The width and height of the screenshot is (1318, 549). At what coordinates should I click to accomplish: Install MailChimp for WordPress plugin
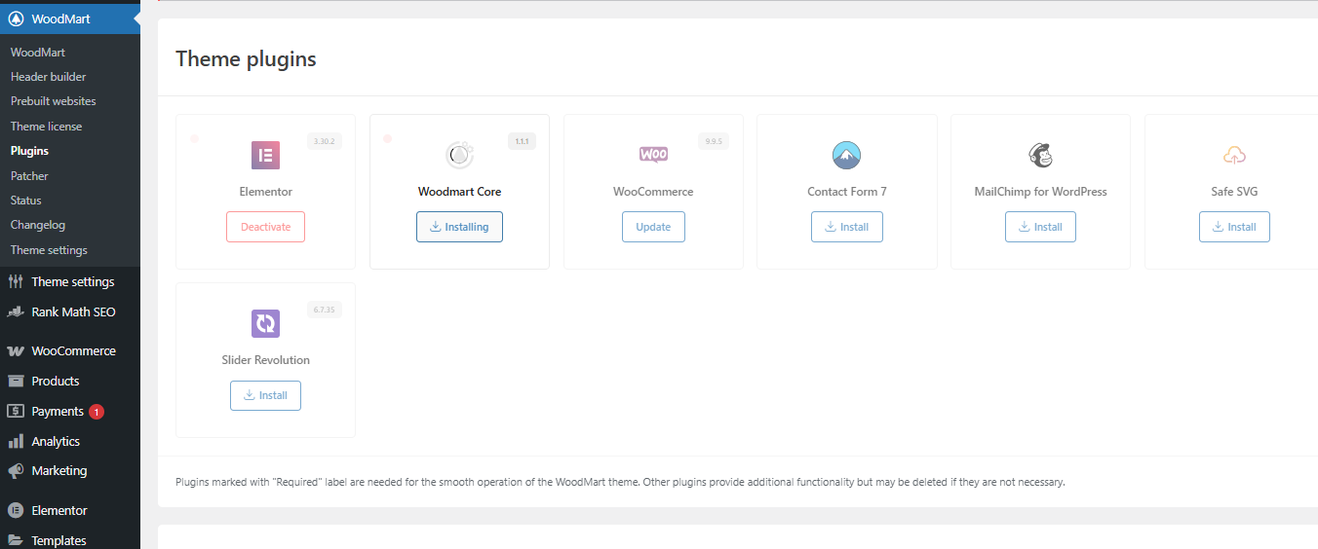(1040, 227)
